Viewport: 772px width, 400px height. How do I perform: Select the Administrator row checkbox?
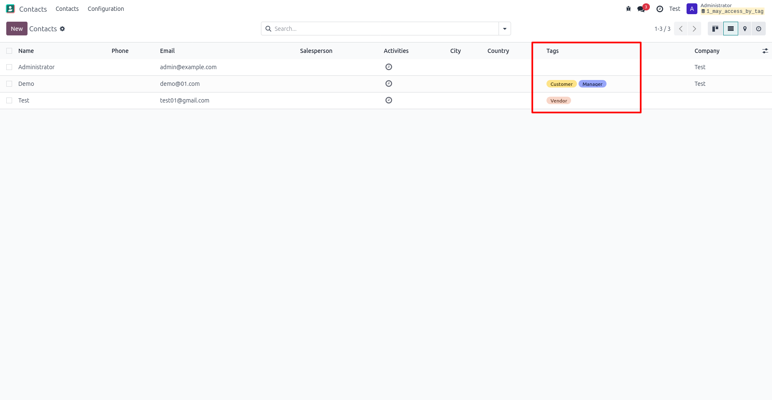(x=9, y=67)
